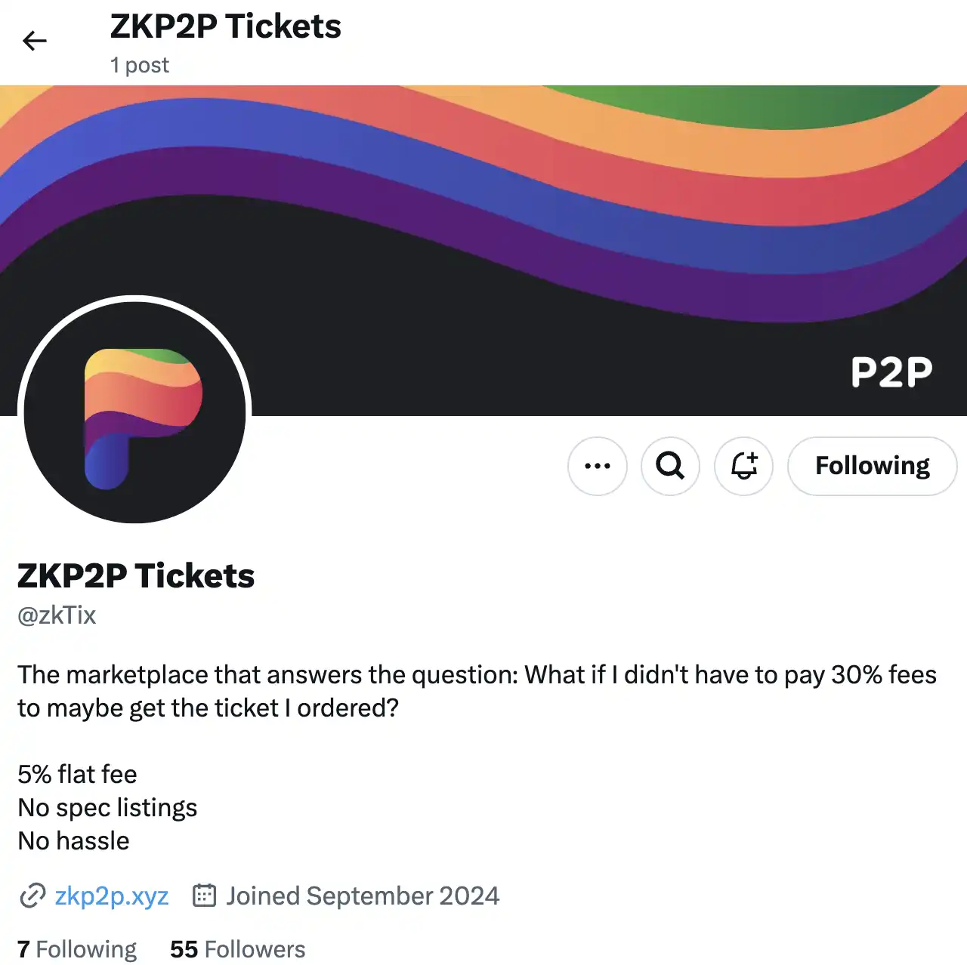Click the @zkTix username handle
The width and height of the screenshot is (967, 965).
point(57,615)
